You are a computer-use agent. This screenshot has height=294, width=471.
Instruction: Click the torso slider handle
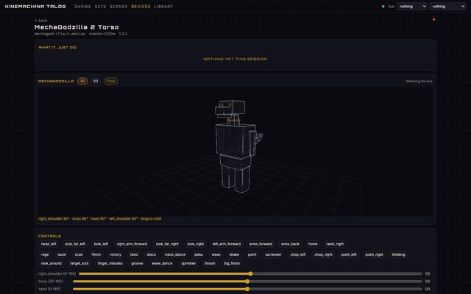coord(247,282)
